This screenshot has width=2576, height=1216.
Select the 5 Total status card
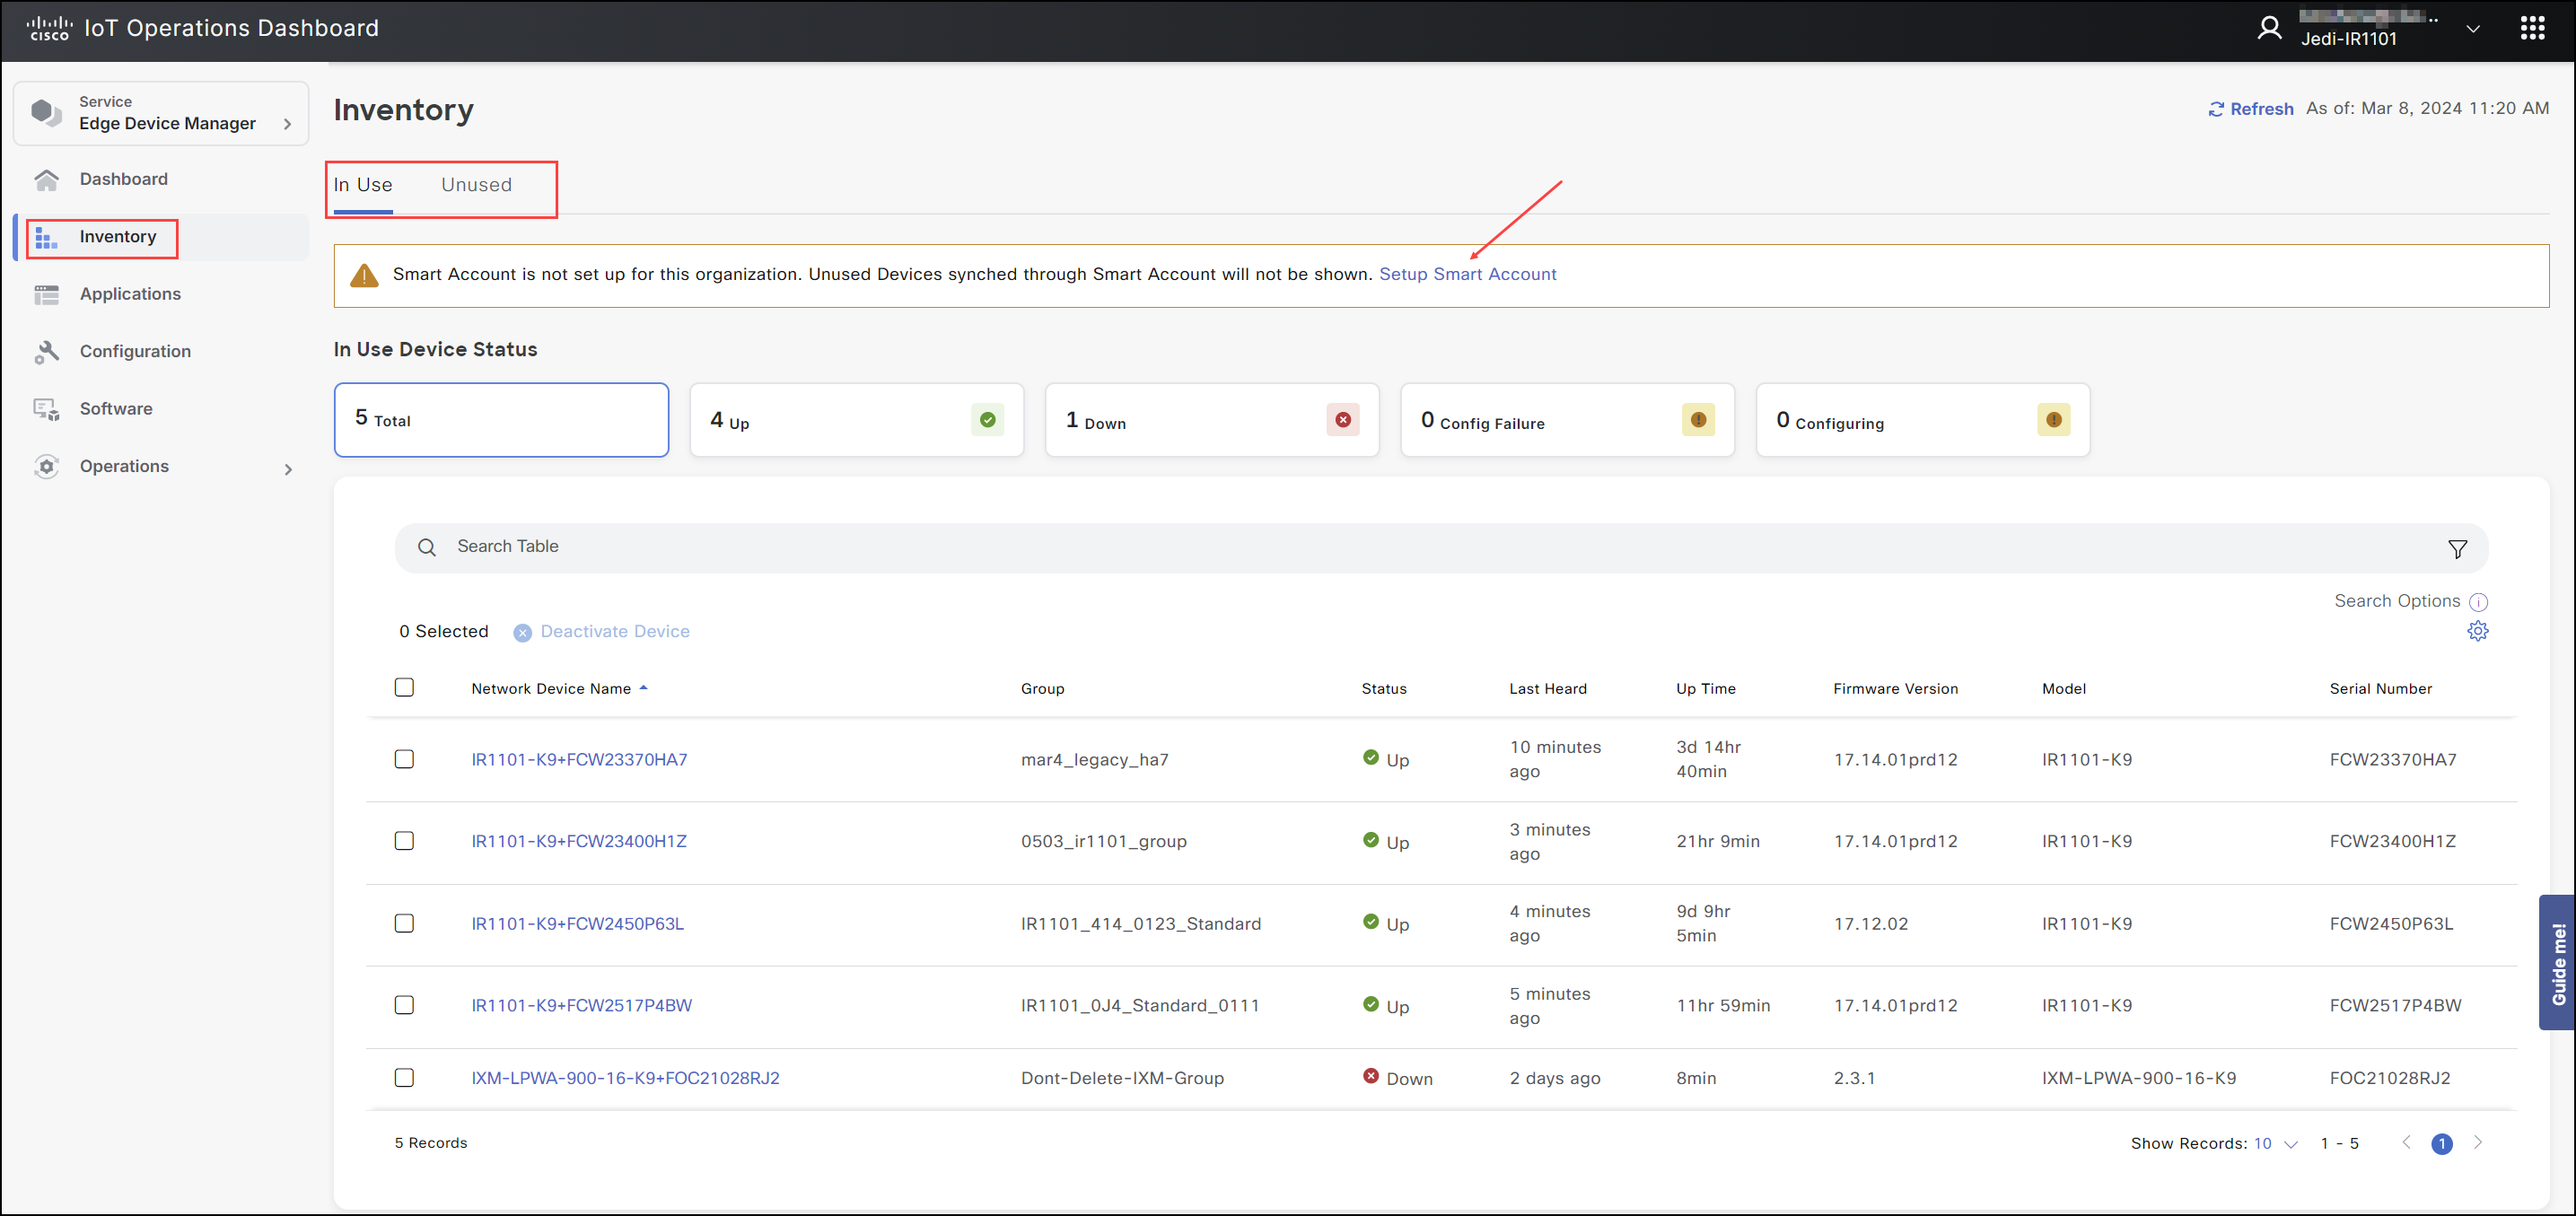point(501,420)
